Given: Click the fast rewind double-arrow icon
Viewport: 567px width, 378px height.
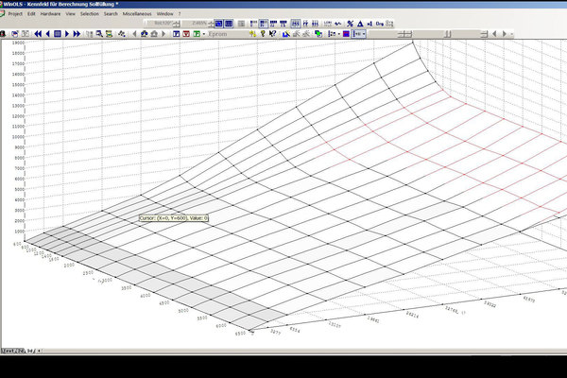Looking at the screenshot, I should coord(39,33).
